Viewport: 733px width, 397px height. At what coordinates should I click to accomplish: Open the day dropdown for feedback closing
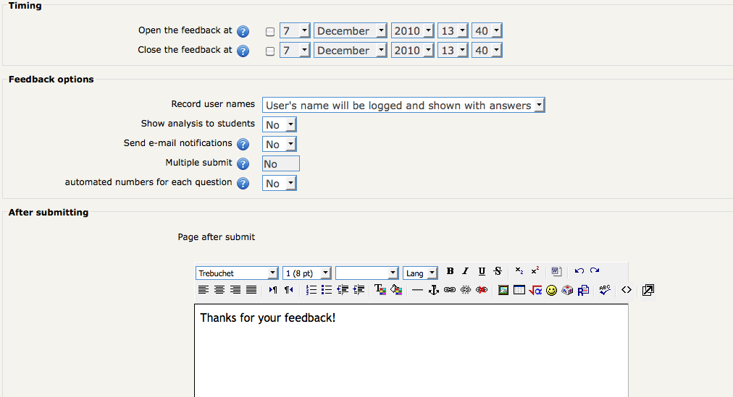click(x=295, y=51)
